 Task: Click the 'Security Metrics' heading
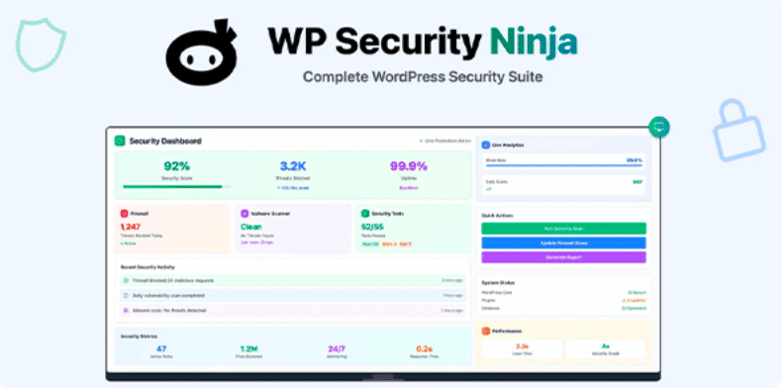(x=139, y=337)
